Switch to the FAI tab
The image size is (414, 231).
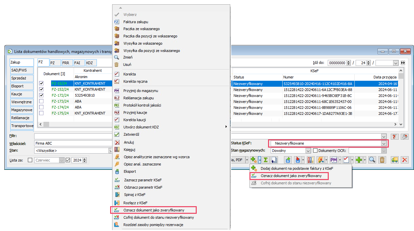coord(78,63)
